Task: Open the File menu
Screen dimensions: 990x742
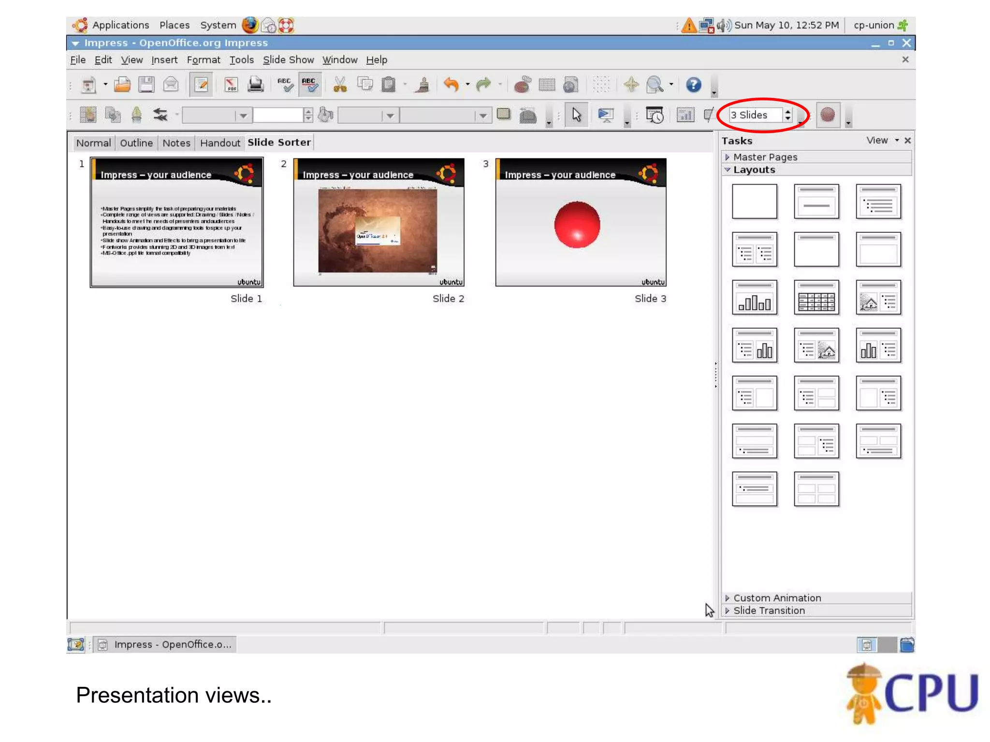Action: (x=78, y=60)
